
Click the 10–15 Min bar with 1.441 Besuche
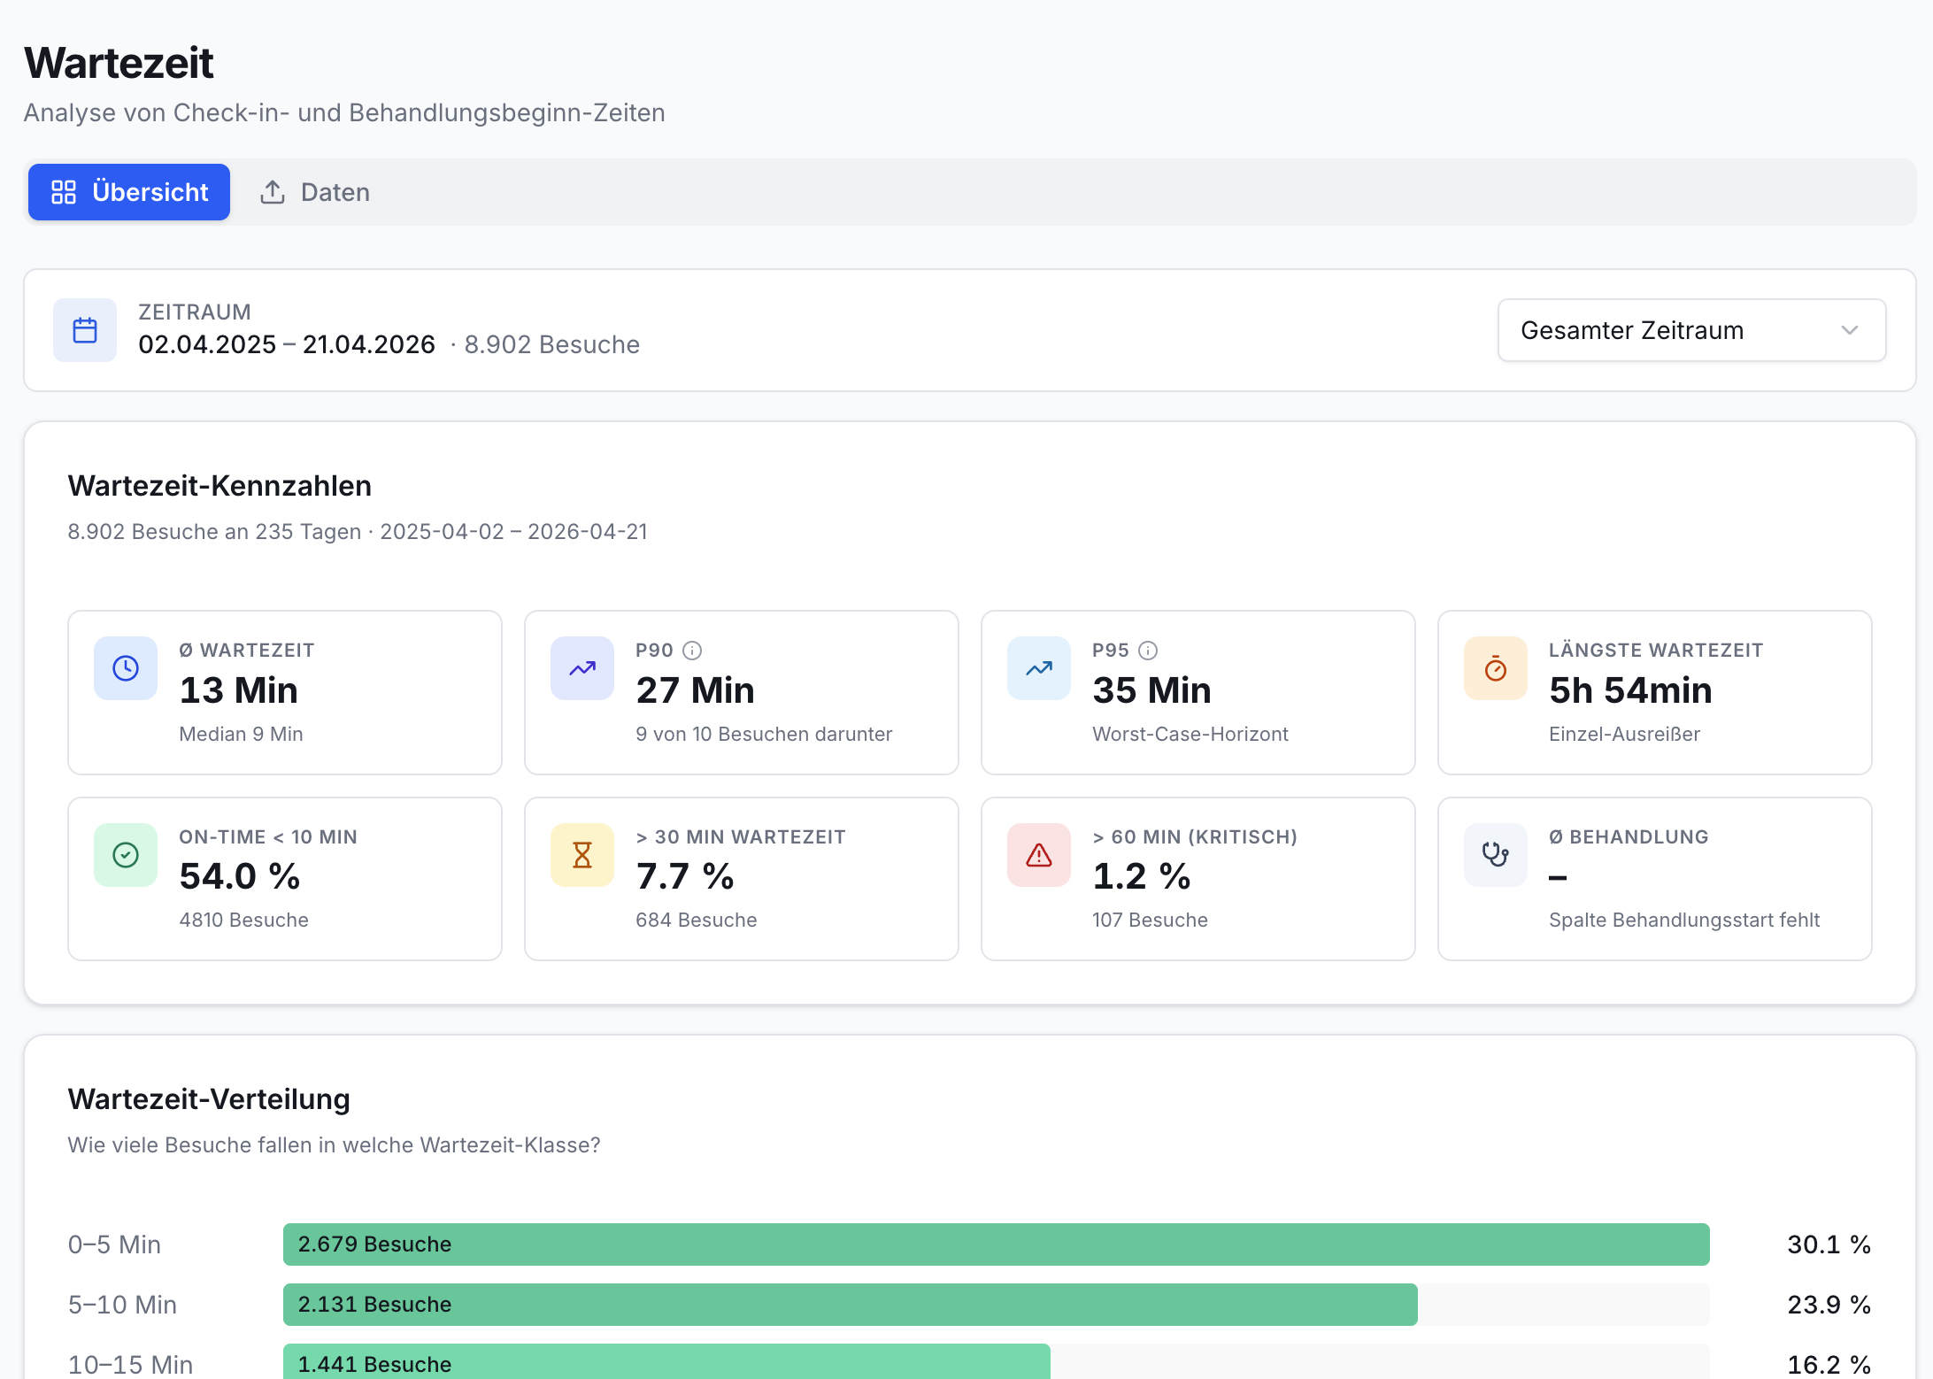pos(666,1363)
